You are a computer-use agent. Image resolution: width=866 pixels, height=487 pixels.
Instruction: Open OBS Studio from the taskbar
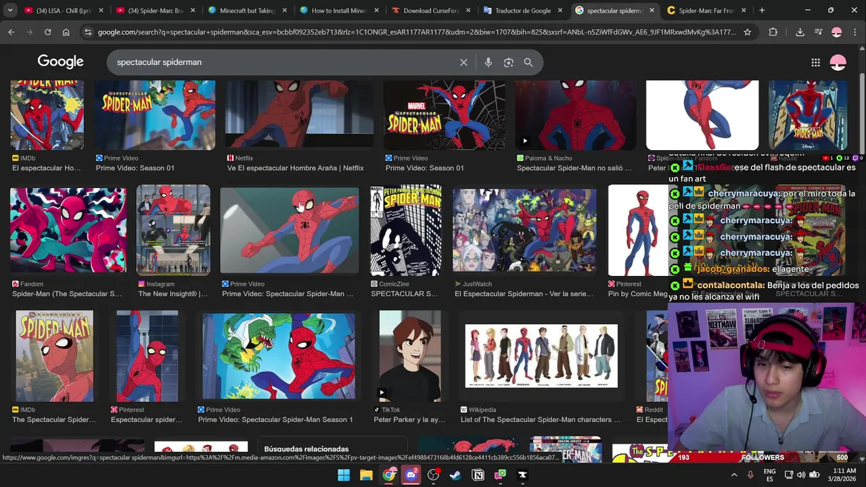433,475
